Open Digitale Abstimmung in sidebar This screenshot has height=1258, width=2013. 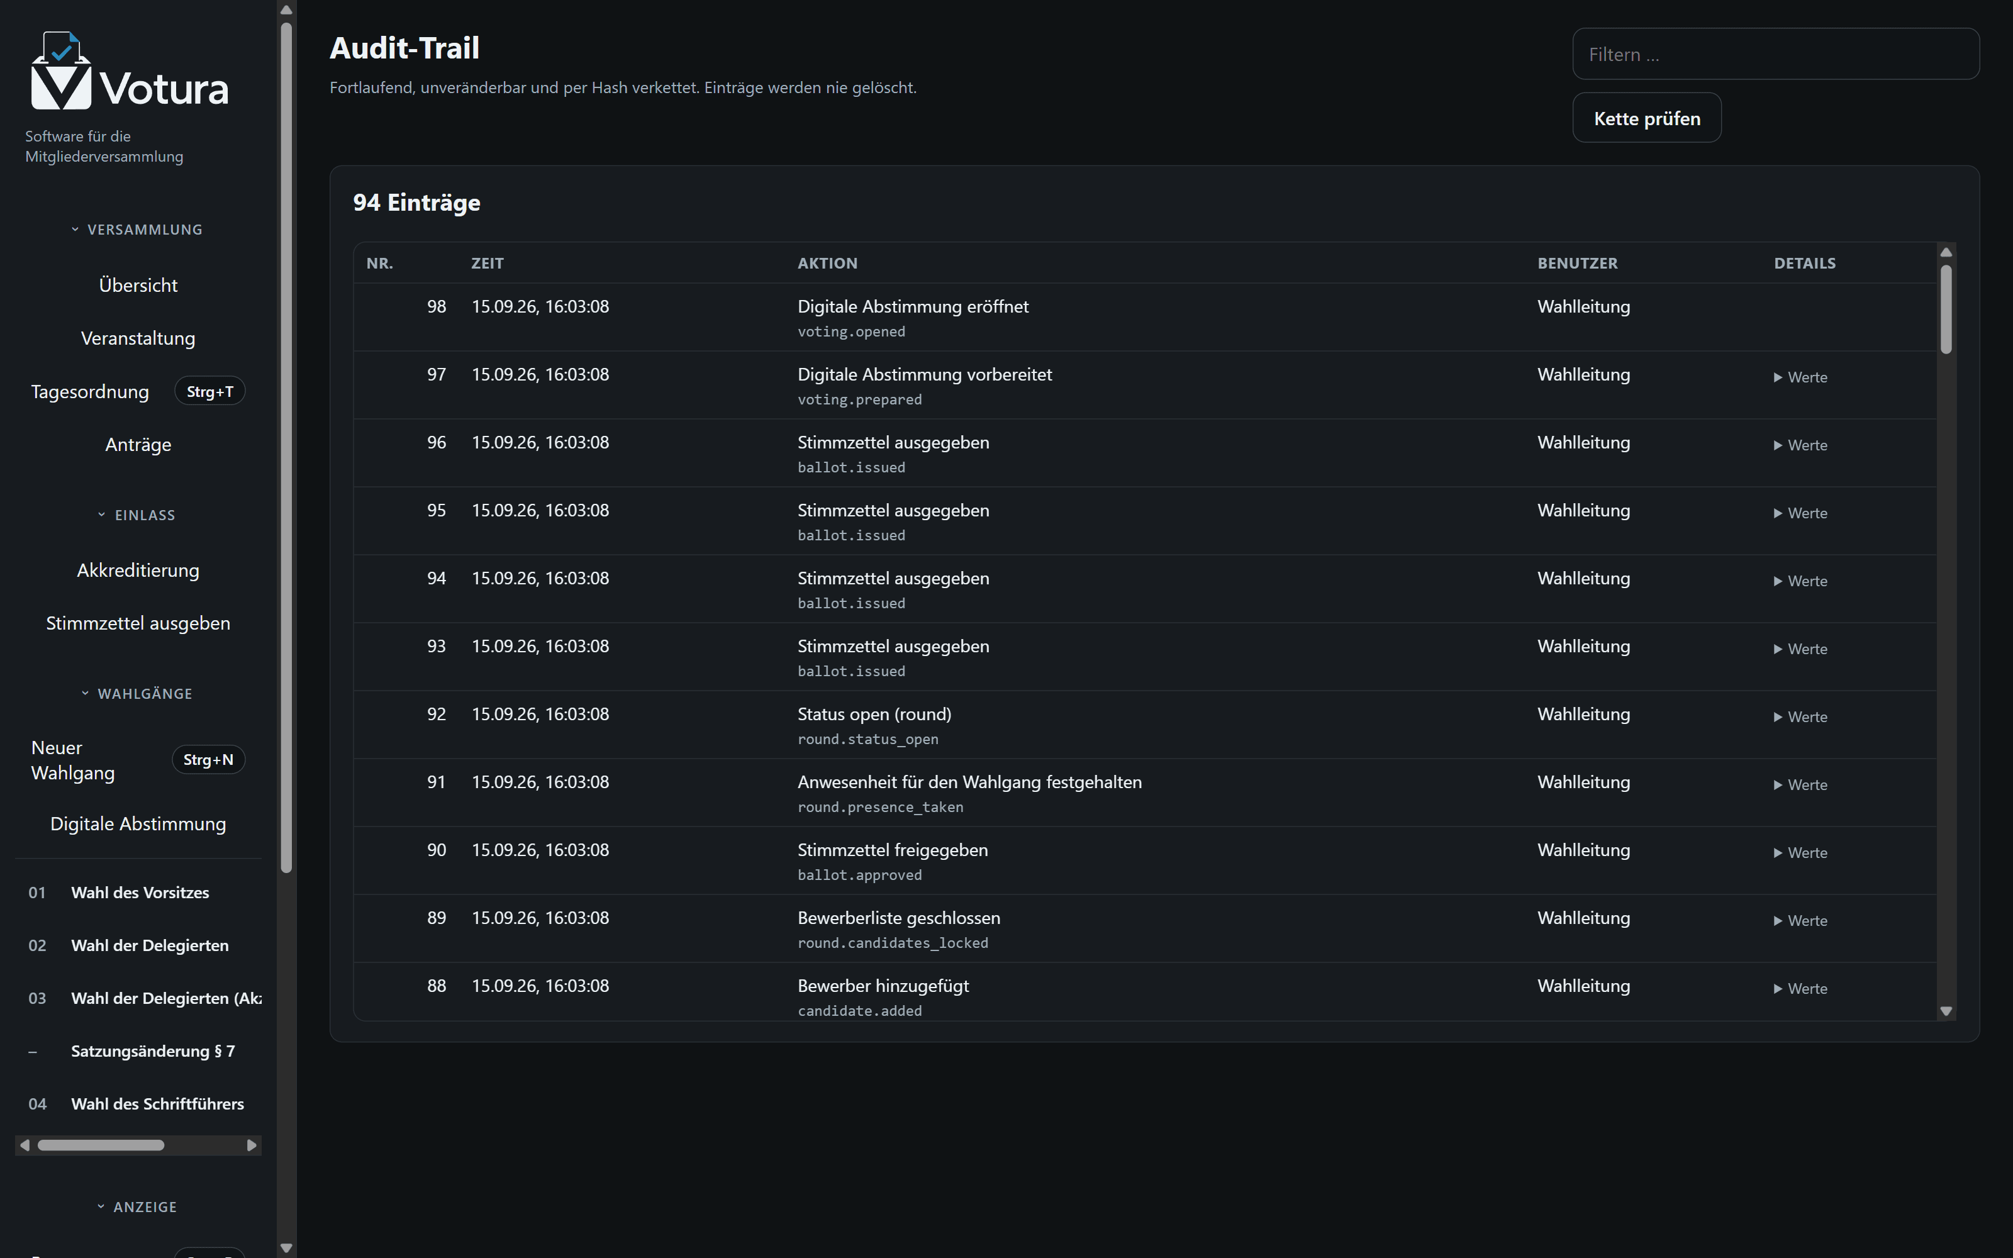tap(138, 825)
